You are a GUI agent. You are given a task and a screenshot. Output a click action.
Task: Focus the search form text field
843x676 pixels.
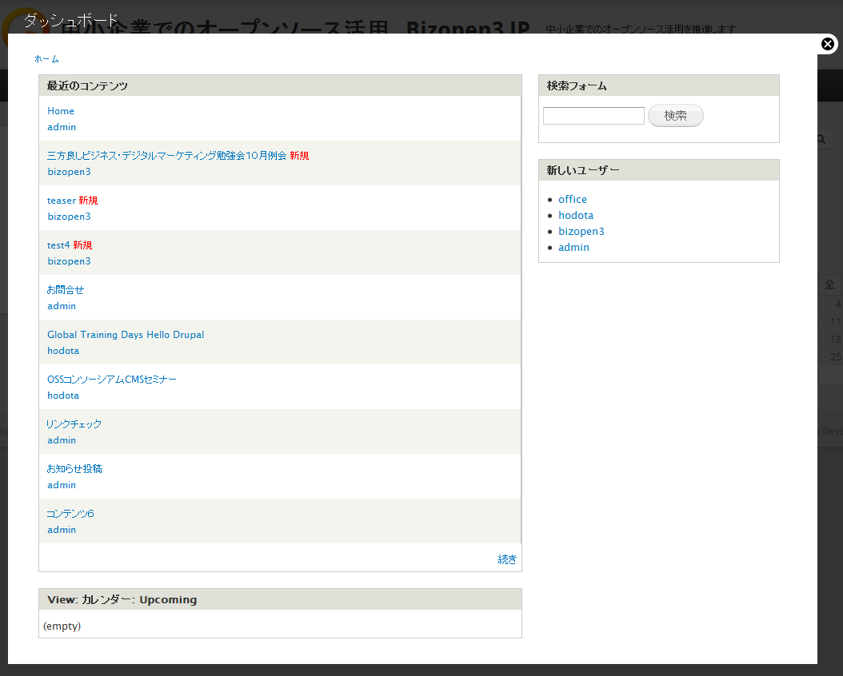pos(593,116)
